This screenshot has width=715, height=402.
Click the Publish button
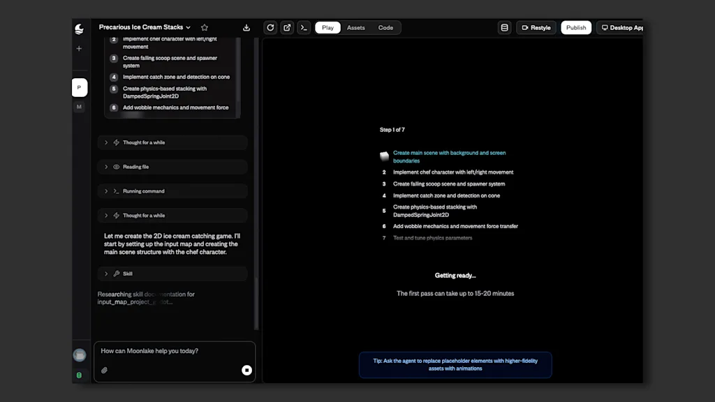pyautogui.click(x=576, y=28)
